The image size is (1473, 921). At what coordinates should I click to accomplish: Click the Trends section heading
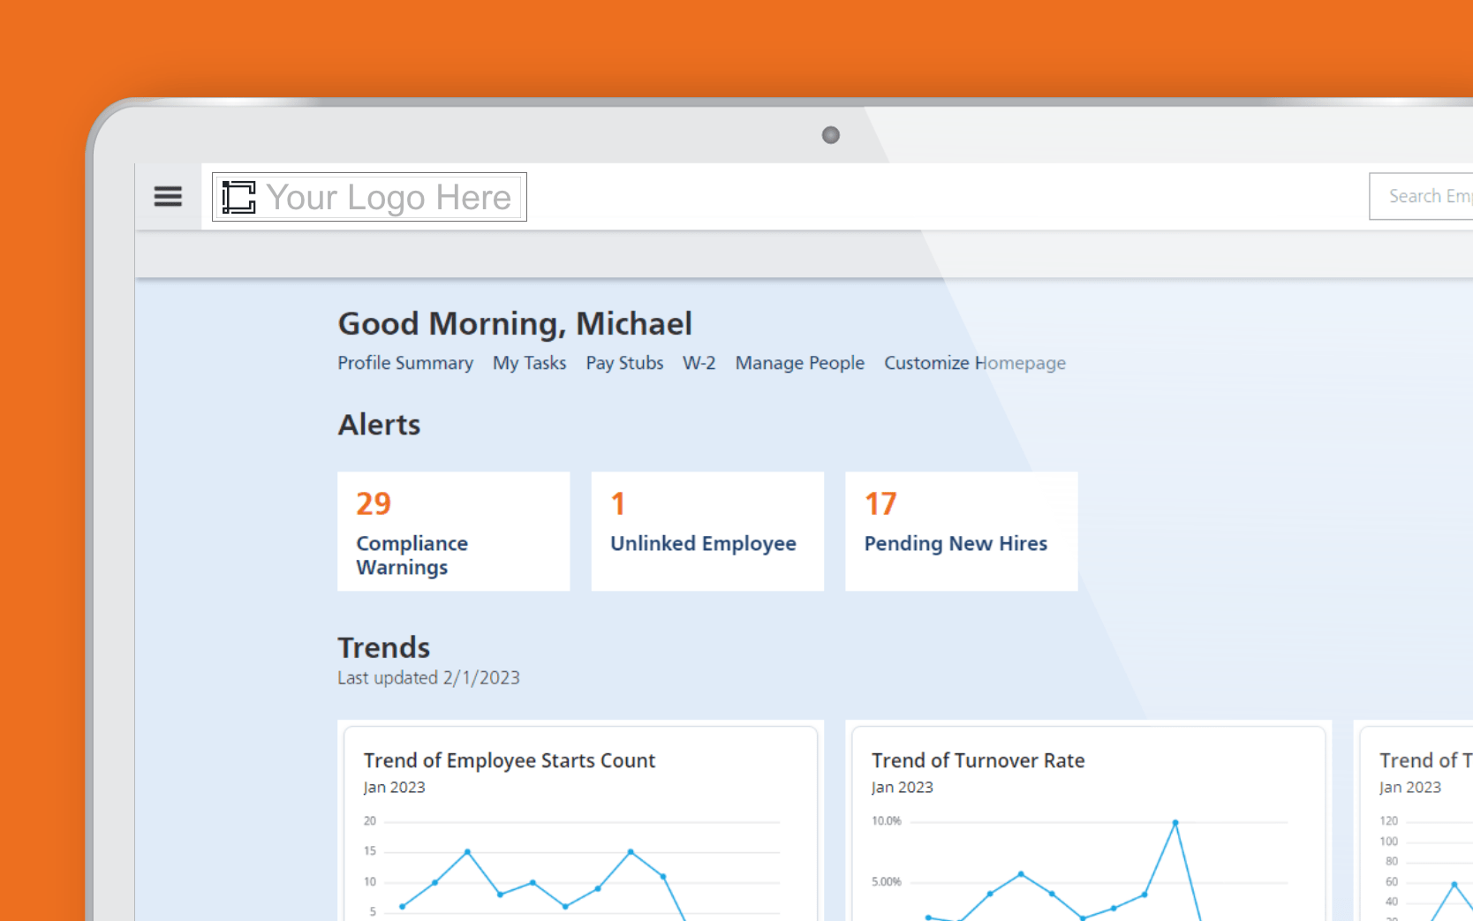[383, 647]
